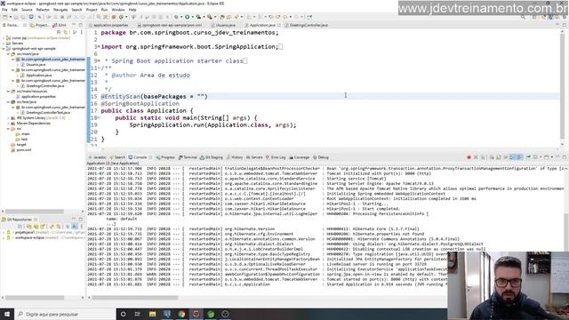Open the Project Explorer view tab
This screenshot has height=320, width=569.
(x=39, y=25)
